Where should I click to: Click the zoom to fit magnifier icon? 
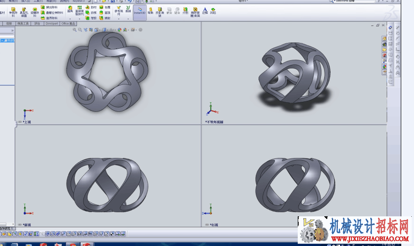(x=75, y=30)
